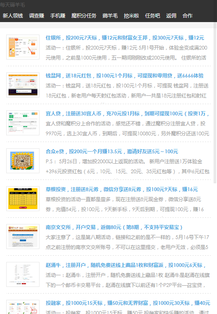Open the 新人领钱 menu item
217x314 pixels.
13,16
